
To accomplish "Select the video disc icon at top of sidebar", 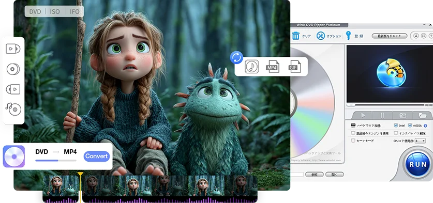I will click(x=13, y=49).
